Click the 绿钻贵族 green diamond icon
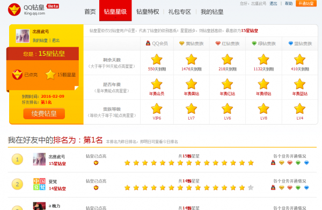The width and height of the screenshot is (322, 210). coord(254,44)
